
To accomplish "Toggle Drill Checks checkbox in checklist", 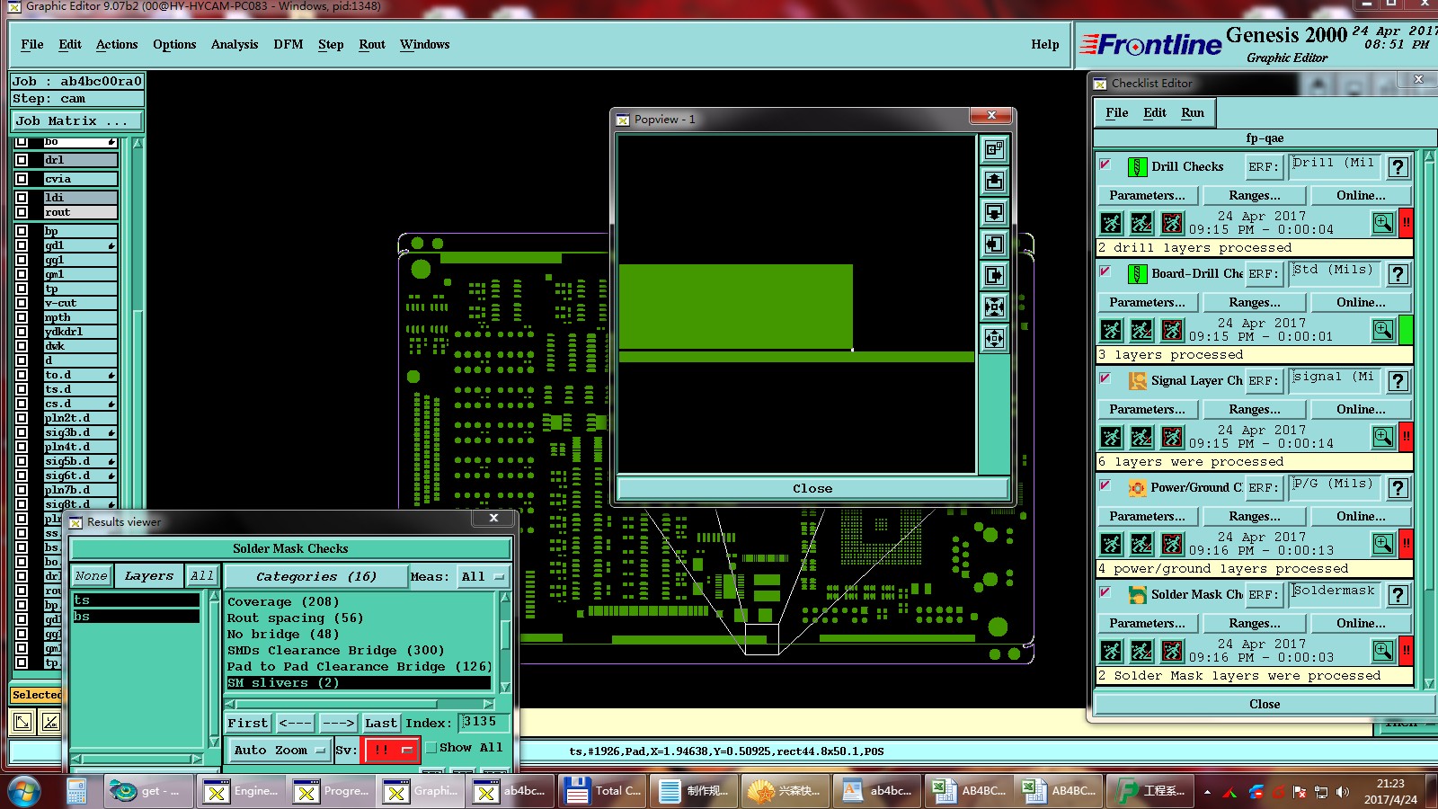I will (x=1105, y=164).
